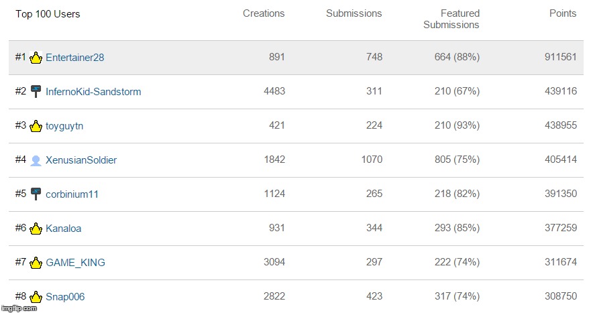Open the XenusianSoldier profile link
This screenshot has height=313, width=593.
point(81,160)
